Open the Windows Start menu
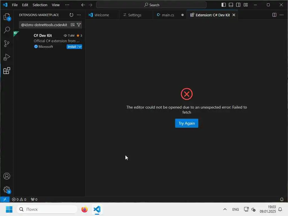The height and width of the screenshot is (216, 288). (9, 209)
